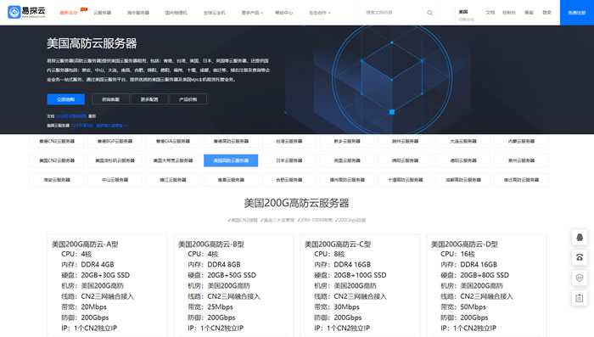Click the 产品价格 button
This screenshot has width=594, height=337.
click(x=188, y=99)
